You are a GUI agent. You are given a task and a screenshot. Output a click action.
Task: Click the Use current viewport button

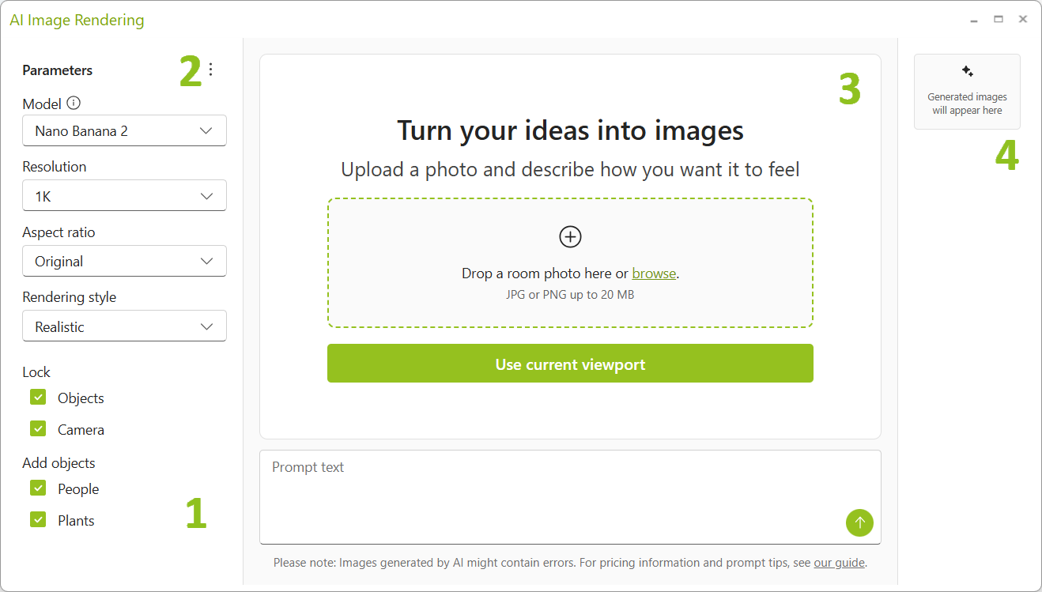click(x=570, y=364)
